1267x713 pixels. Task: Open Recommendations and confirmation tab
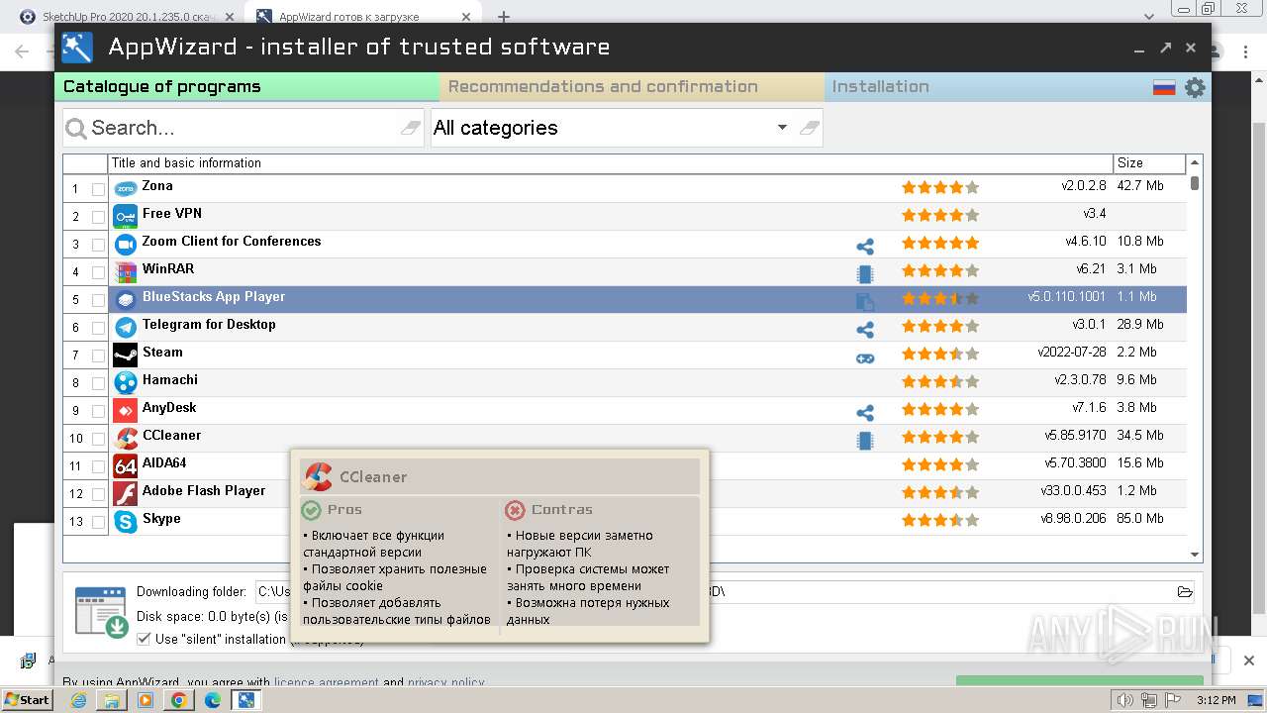coord(632,87)
